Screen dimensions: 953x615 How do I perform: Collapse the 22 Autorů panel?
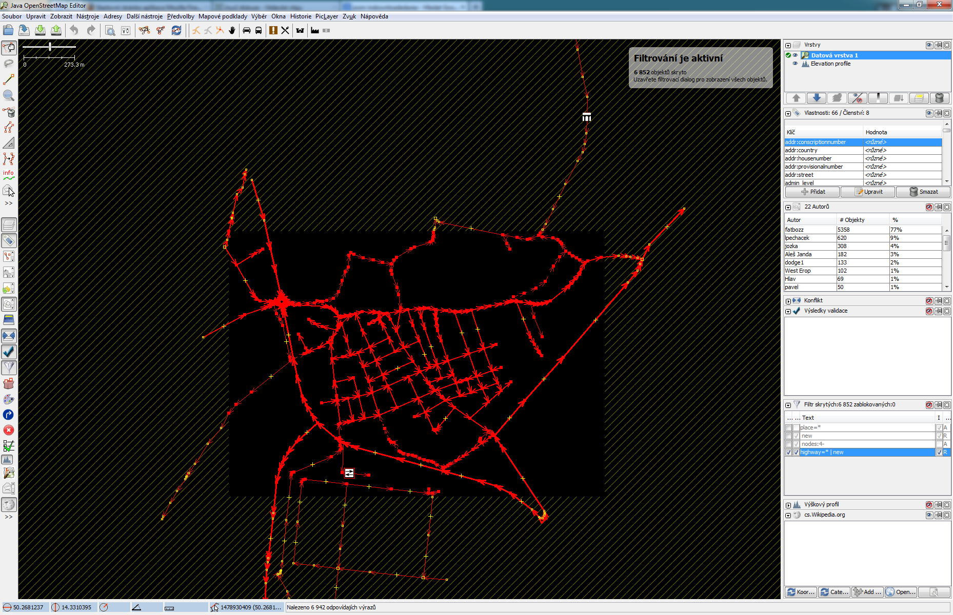(x=788, y=207)
